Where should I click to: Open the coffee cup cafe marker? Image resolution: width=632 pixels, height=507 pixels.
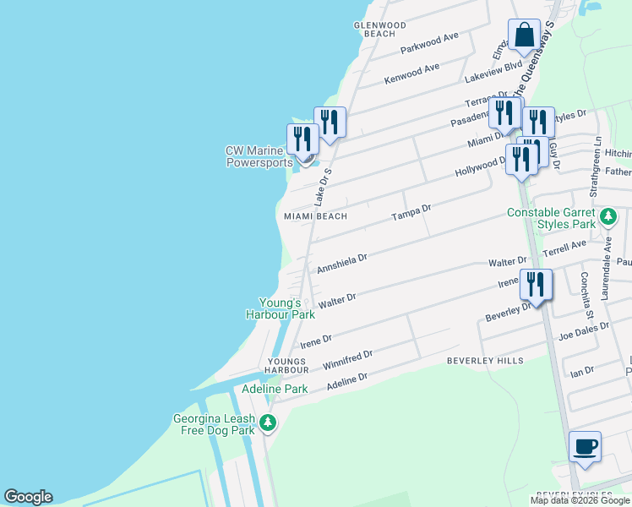tap(585, 449)
